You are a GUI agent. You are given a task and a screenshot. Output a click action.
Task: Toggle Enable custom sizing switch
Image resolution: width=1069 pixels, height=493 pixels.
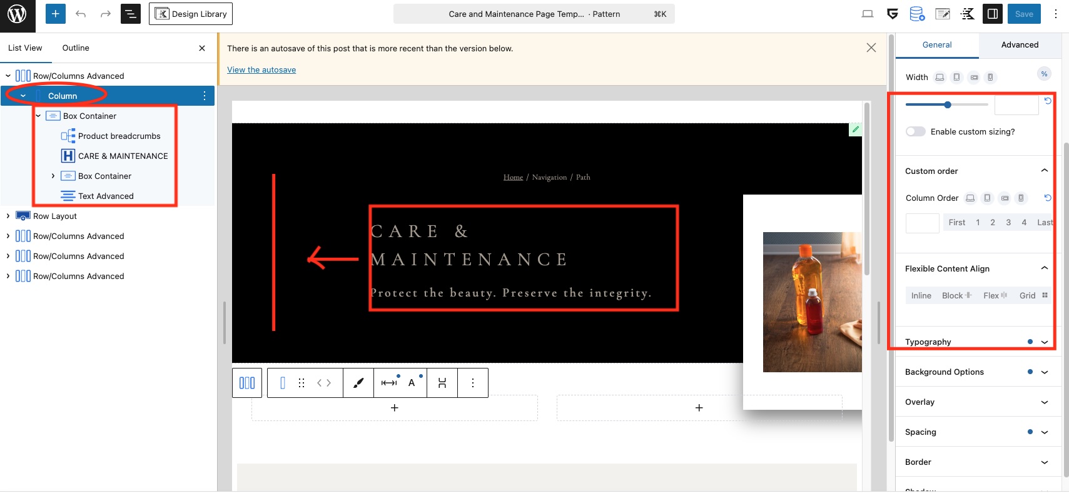pyautogui.click(x=916, y=131)
